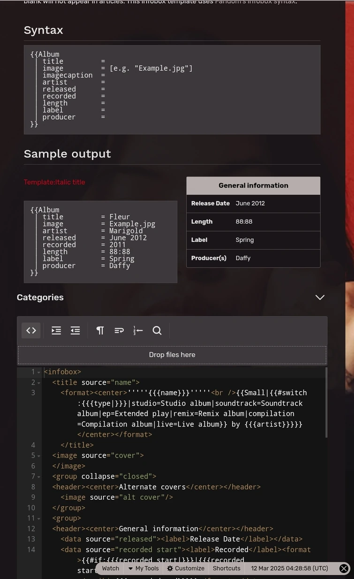The width and height of the screenshot is (354, 579).
Task: Expand the Categories section chevron
Action: [320, 297]
